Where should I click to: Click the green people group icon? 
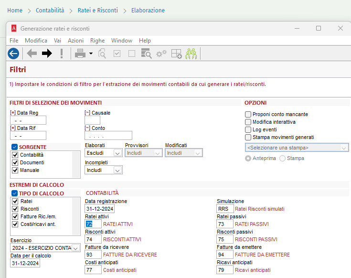191,53
